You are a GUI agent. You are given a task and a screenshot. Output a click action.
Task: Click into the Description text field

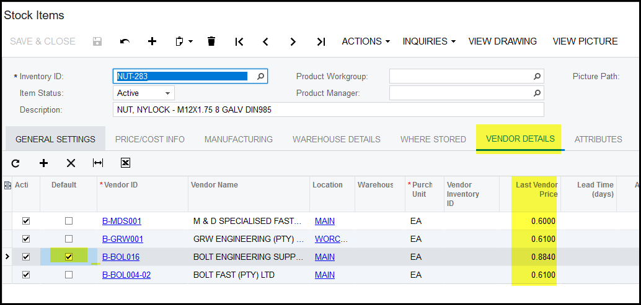(x=329, y=110)
